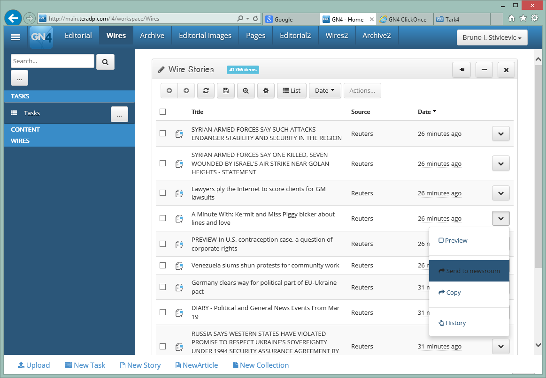
Task: Expand actions for RUSSIA SAYS WESTERN STATES row
Action: pyautogui.click(x=501, y=347)
